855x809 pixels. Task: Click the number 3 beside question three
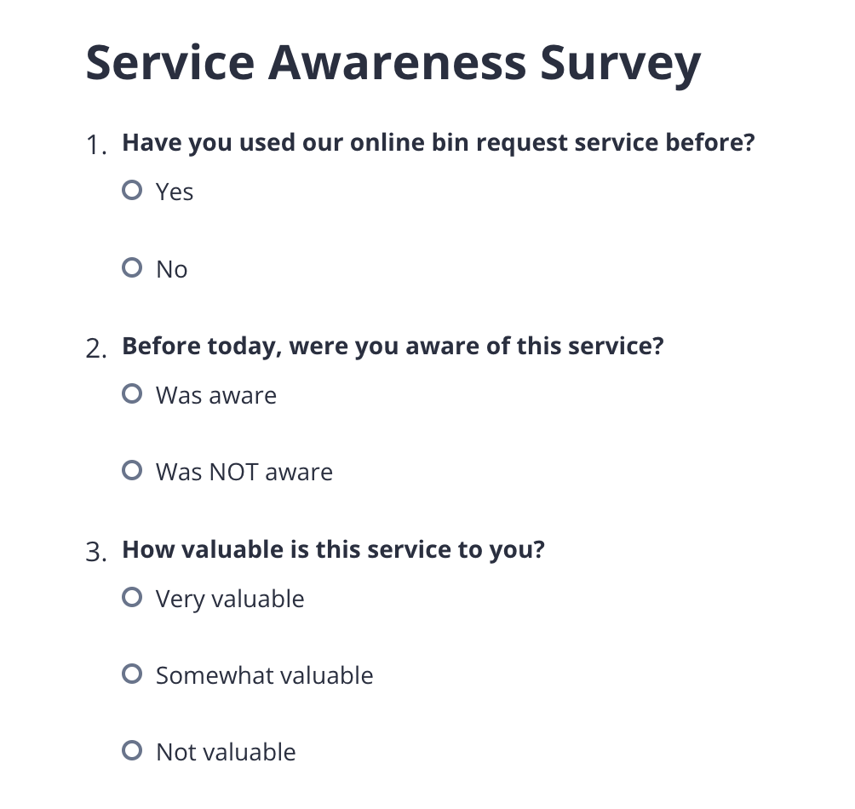[95, 552]
